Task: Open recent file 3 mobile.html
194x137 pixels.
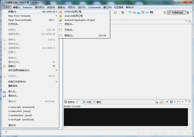Action: pos(30,115)
